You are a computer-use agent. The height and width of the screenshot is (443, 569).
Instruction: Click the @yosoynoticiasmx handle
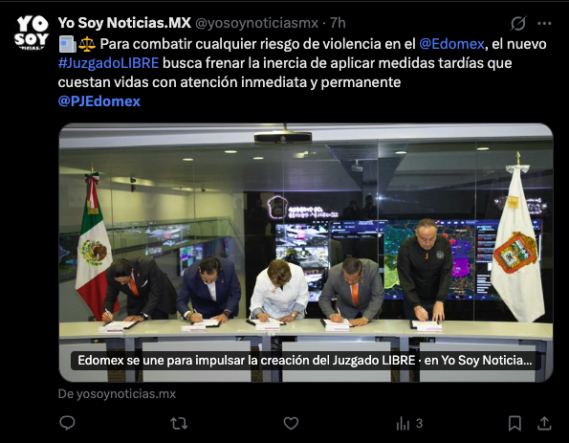pos(257,23)
